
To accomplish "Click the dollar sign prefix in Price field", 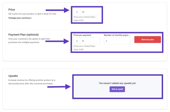I will click(77, 12).
